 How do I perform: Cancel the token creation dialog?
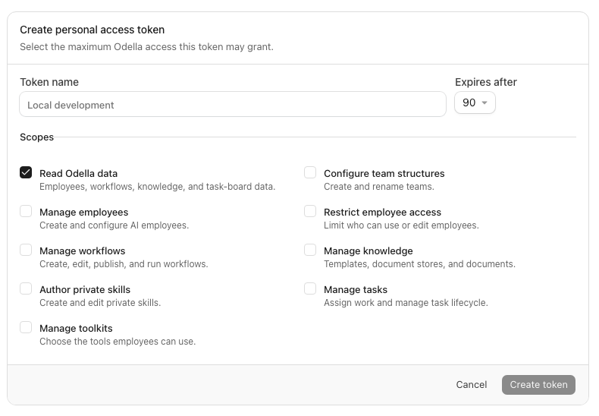472,385
